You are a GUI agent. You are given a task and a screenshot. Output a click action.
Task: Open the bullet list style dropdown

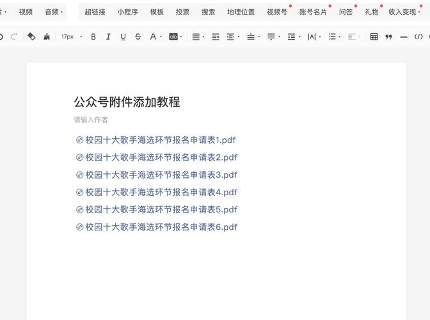pos(340,36)
